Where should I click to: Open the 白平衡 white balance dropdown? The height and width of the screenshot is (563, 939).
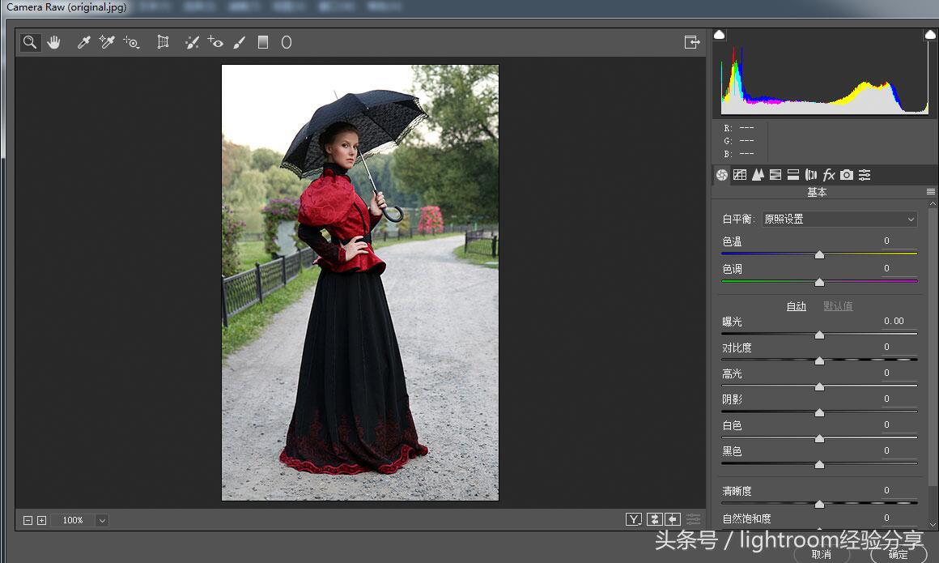click(x=839, y=219)
